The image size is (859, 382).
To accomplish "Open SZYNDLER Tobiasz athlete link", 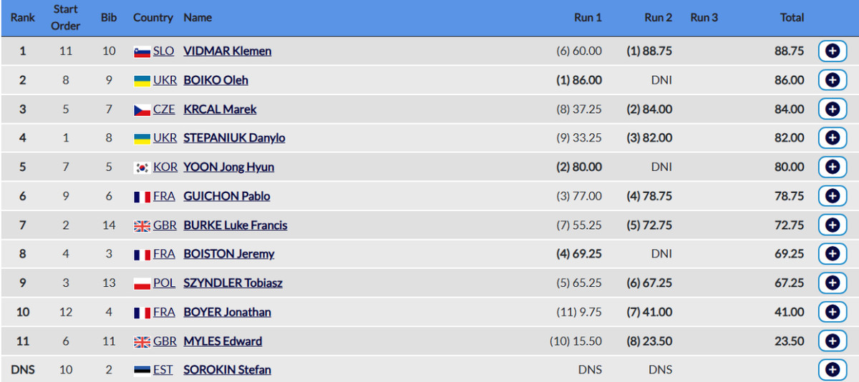I will click(233, 283).
